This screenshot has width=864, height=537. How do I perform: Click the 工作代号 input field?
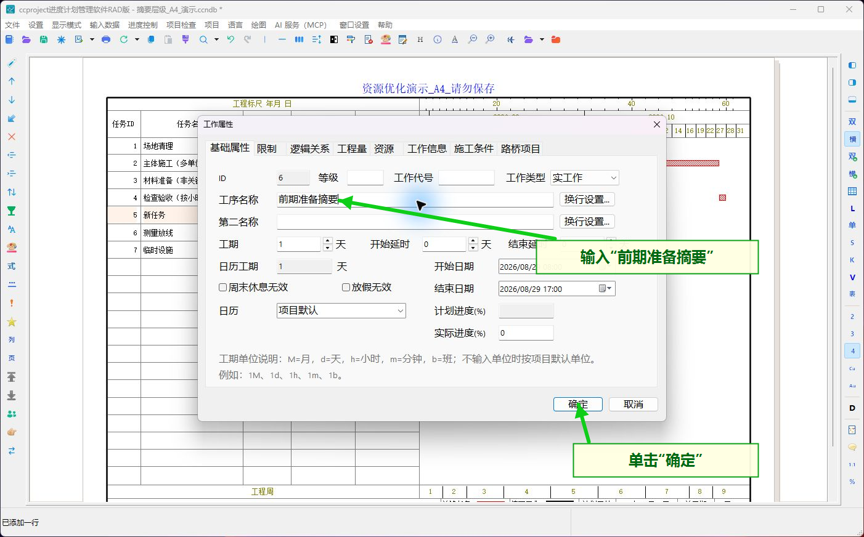pyautogui.click(x=467, y=177)
